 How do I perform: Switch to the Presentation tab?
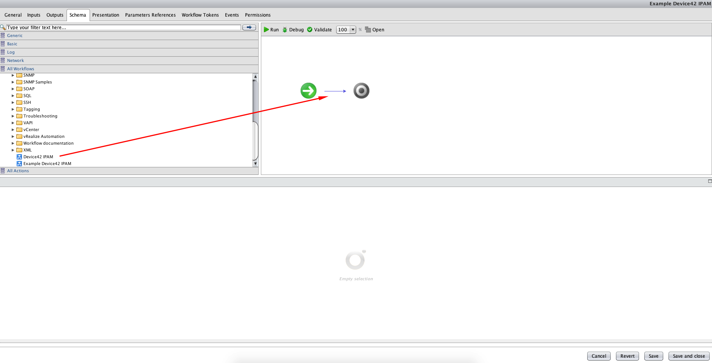coord(105,15)
